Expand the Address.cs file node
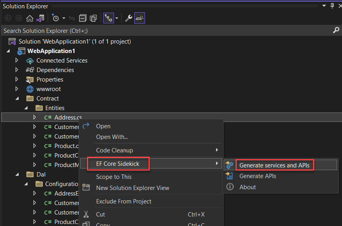The image size is (342, 226). click(35, 117)
